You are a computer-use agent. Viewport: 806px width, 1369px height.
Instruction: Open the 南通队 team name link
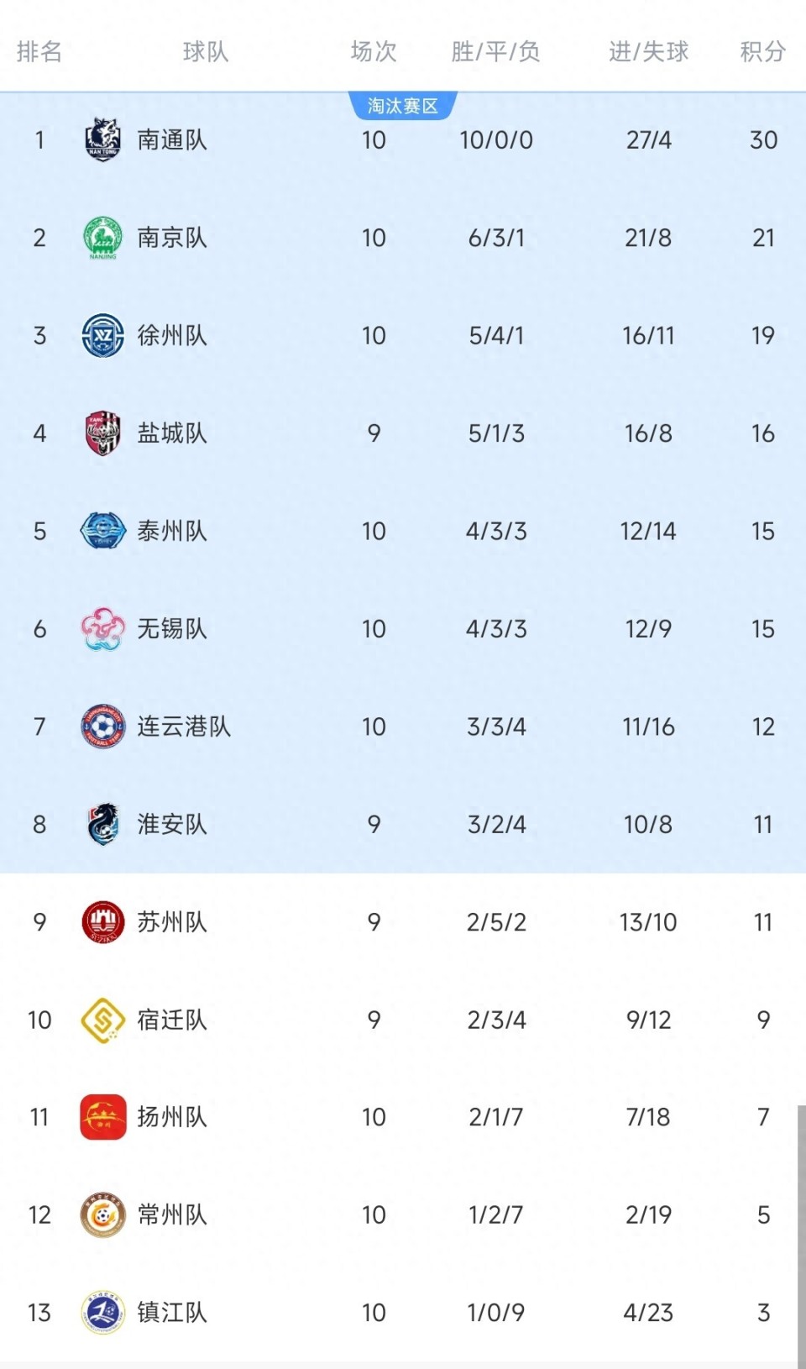click(x=172, y=139)
